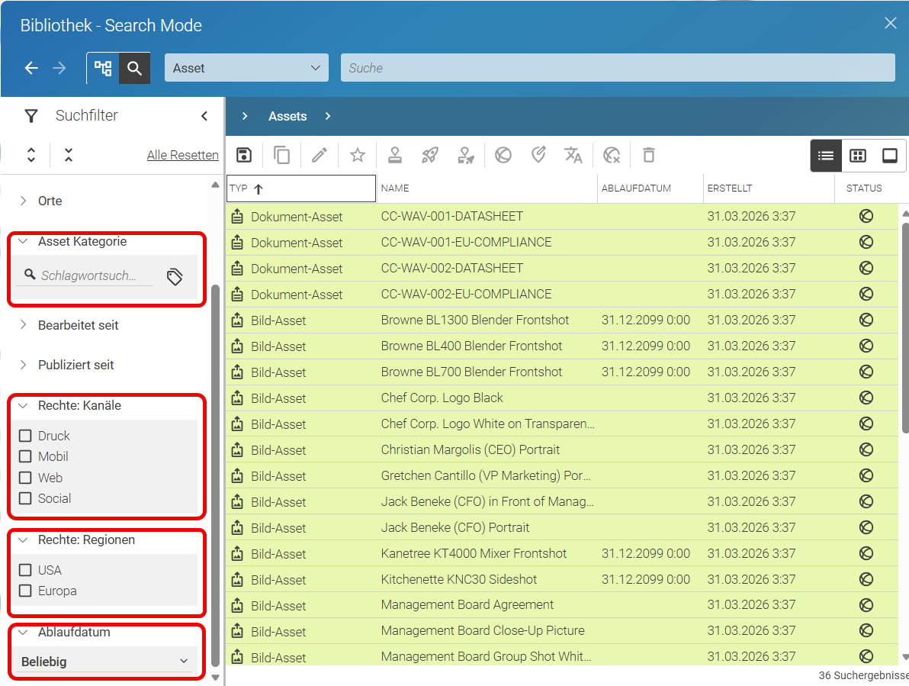Select Kitchenette KNC30 Sideshot row
909x686 pixels.
[562, 579]
